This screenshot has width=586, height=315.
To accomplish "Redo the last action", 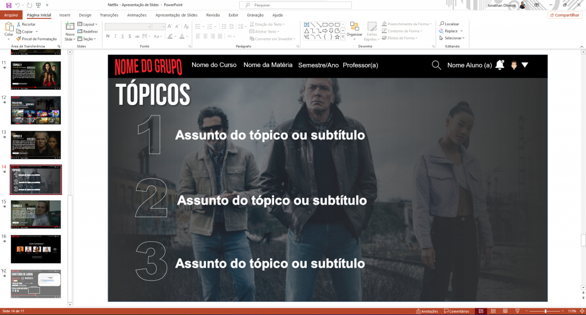I will point(29,5).
